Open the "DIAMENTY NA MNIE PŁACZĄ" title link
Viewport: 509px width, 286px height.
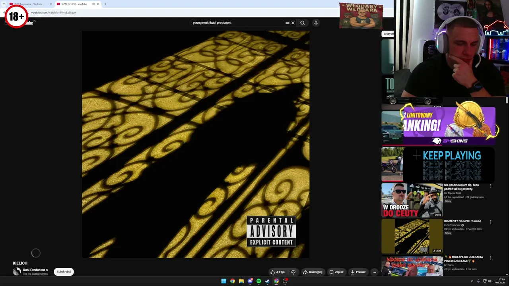coord(462,221)
